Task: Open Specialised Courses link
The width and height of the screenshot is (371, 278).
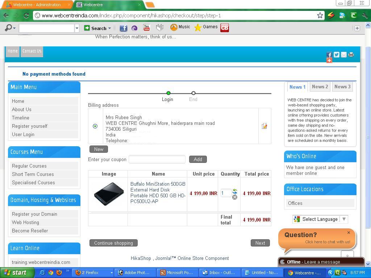Action: pyautogui.click(x=44, y=182)
